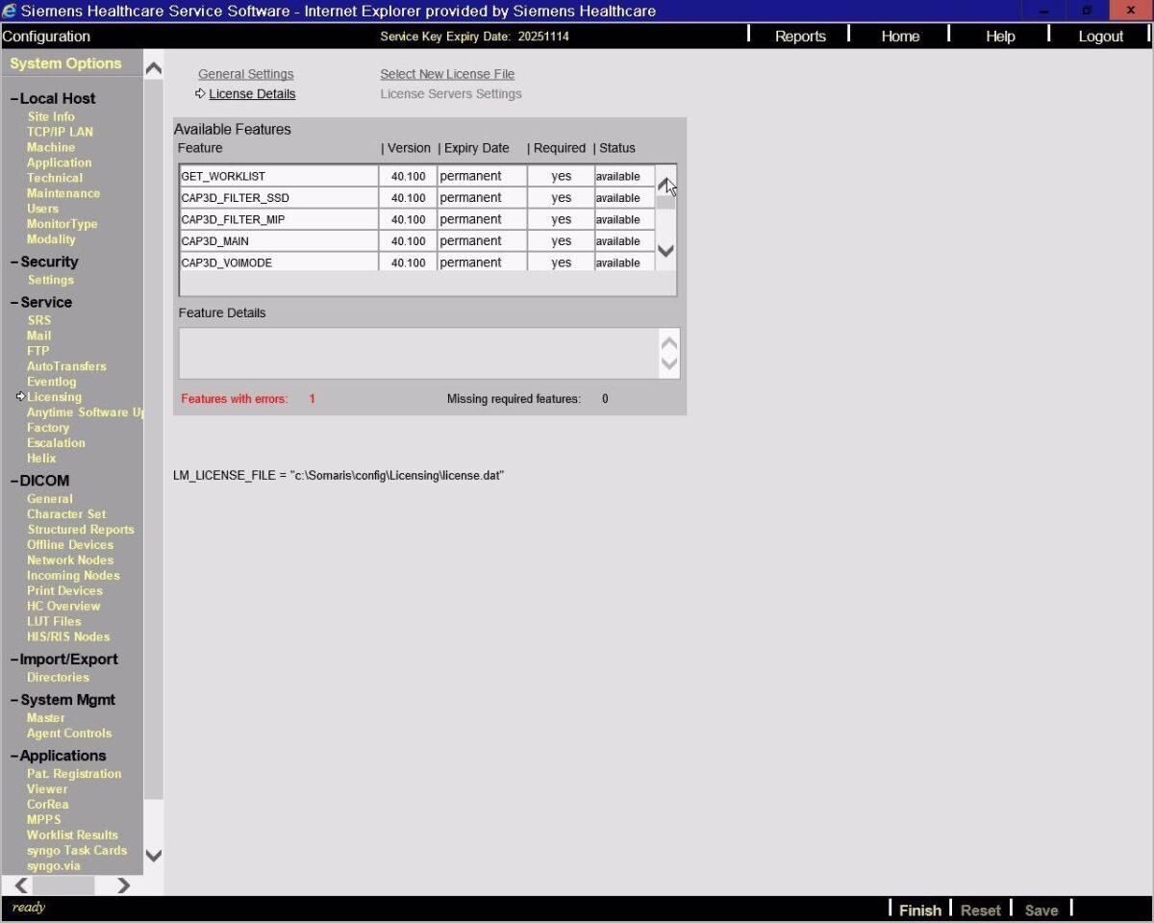Click the Internet Explorer title bar icon
The width and height of the screenshot is (1154, 923).
click(x=10, y=12)
